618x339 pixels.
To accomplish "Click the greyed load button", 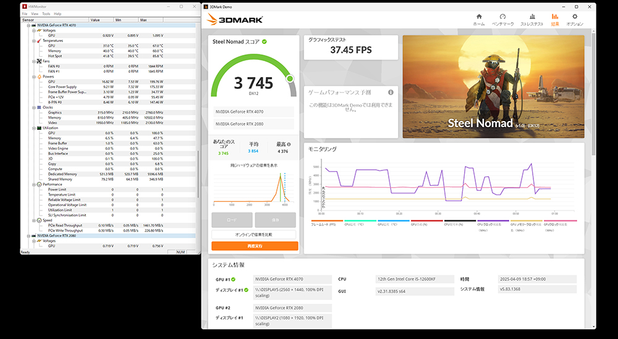I will (232, 220).
